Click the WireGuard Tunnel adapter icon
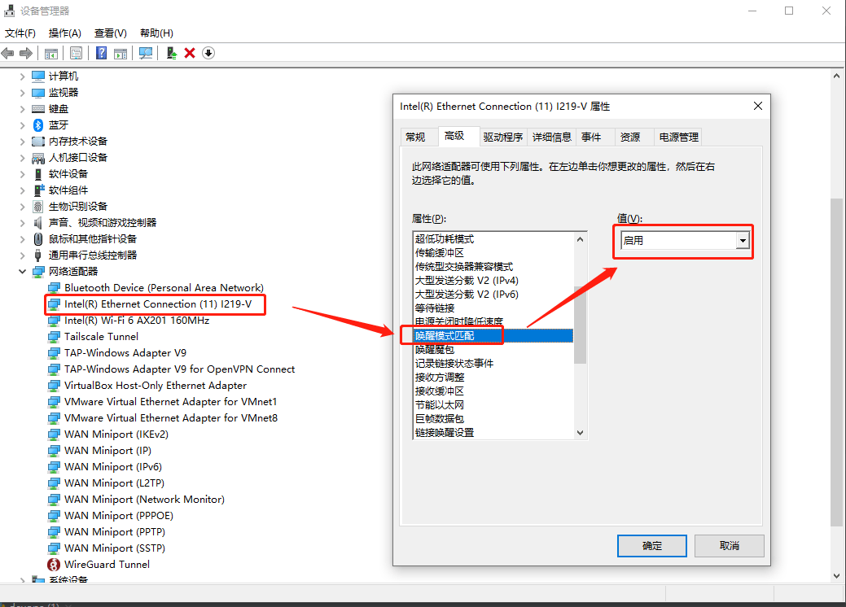 54,565
